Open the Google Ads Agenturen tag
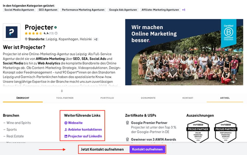Image resolution: width=247 pixels, height=155 pixels. coord(123,10)
